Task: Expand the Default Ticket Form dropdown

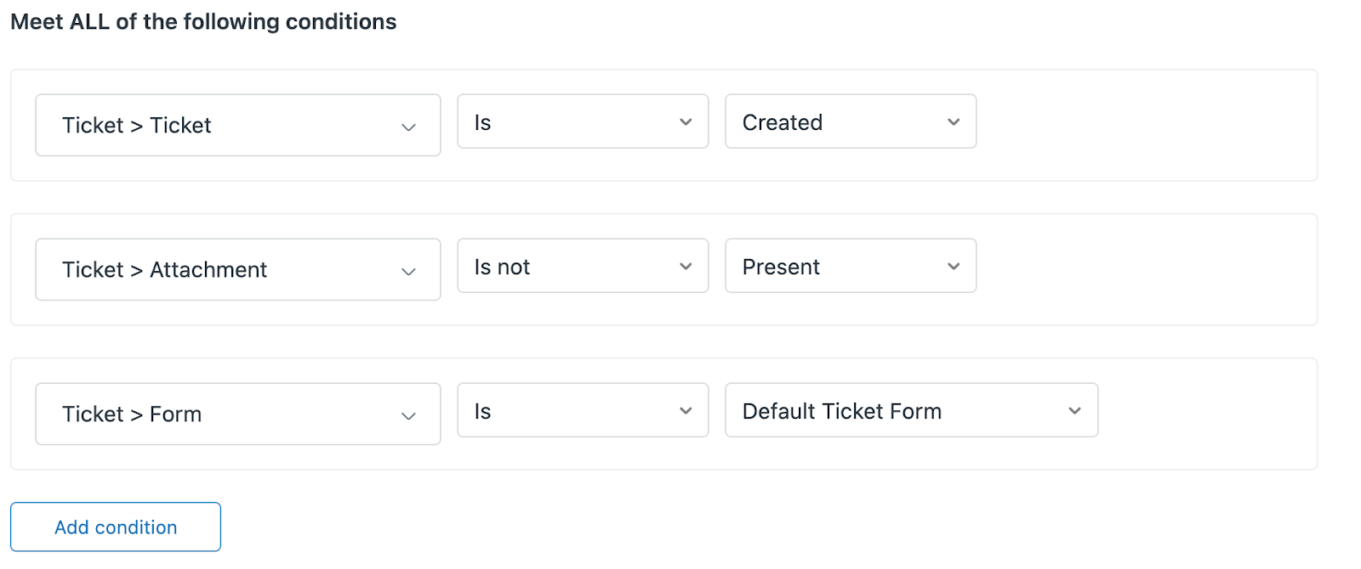Action: coord(910,410)
